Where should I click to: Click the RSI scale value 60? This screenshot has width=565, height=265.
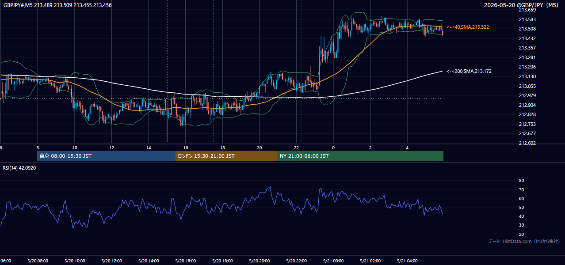521,198
